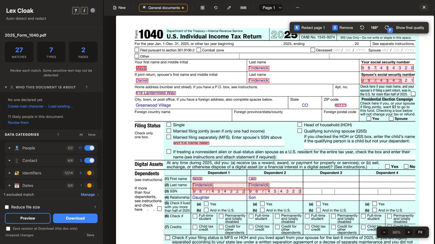Viewport: 435px width, 244px height.
Task: Select All data categories
Action: pyautogui.click(x=81, y=134)
